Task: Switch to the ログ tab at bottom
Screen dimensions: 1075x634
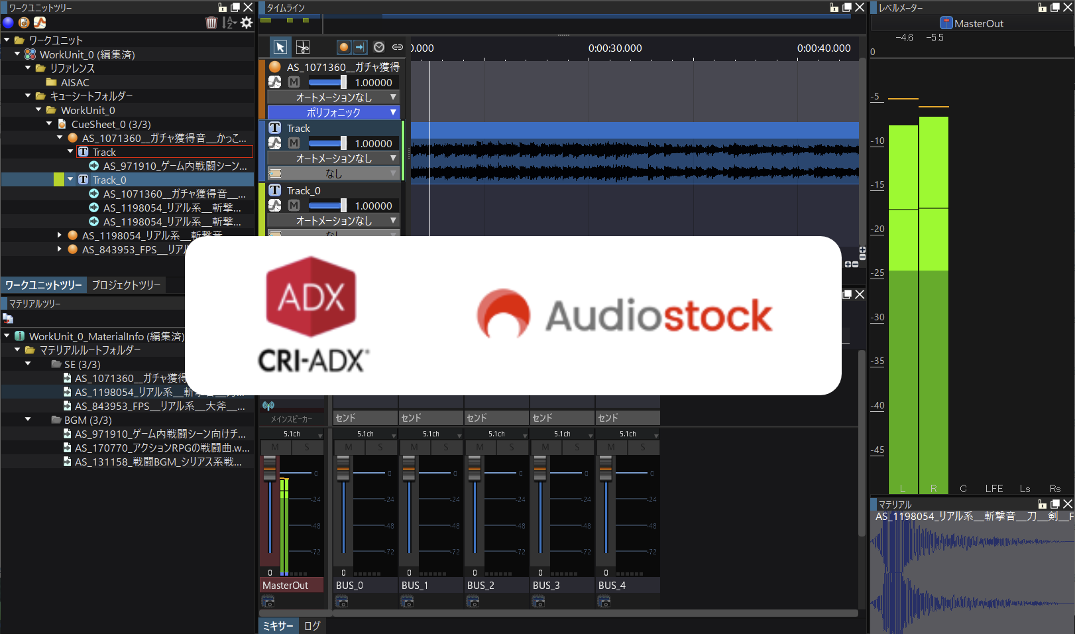Action: tap(312, 625)
